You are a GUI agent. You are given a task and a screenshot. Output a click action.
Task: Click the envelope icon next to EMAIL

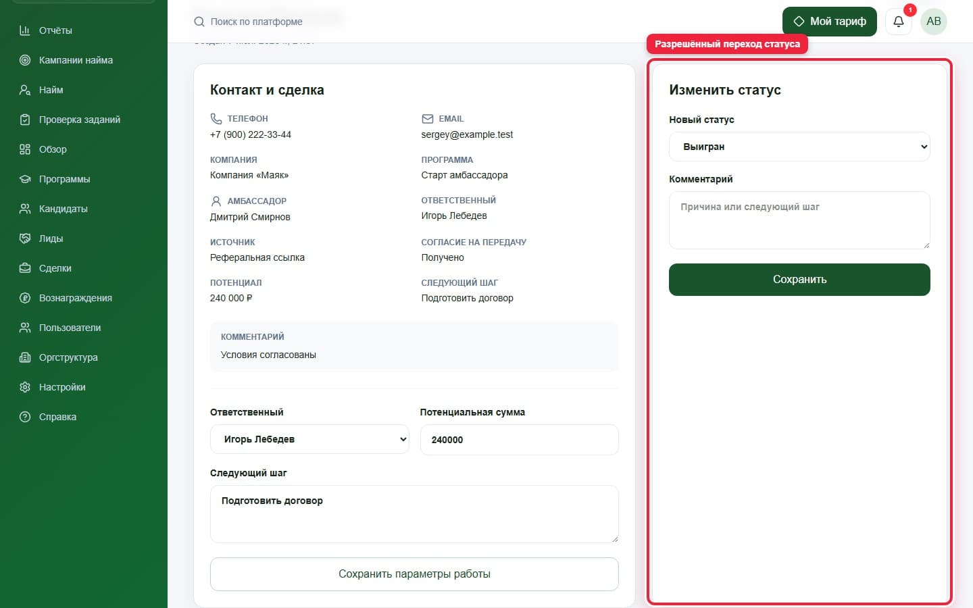tap(427, 119)
